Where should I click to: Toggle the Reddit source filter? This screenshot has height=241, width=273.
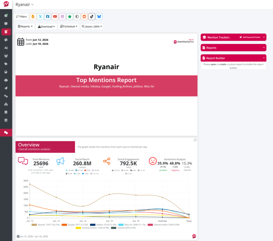(84, 16)
